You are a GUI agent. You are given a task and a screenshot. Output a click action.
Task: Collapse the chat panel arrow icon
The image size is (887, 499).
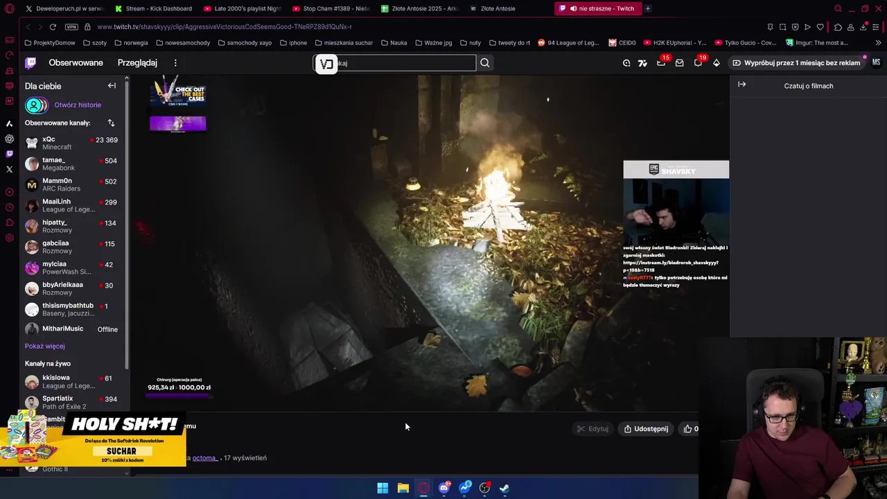coord(741,85)
